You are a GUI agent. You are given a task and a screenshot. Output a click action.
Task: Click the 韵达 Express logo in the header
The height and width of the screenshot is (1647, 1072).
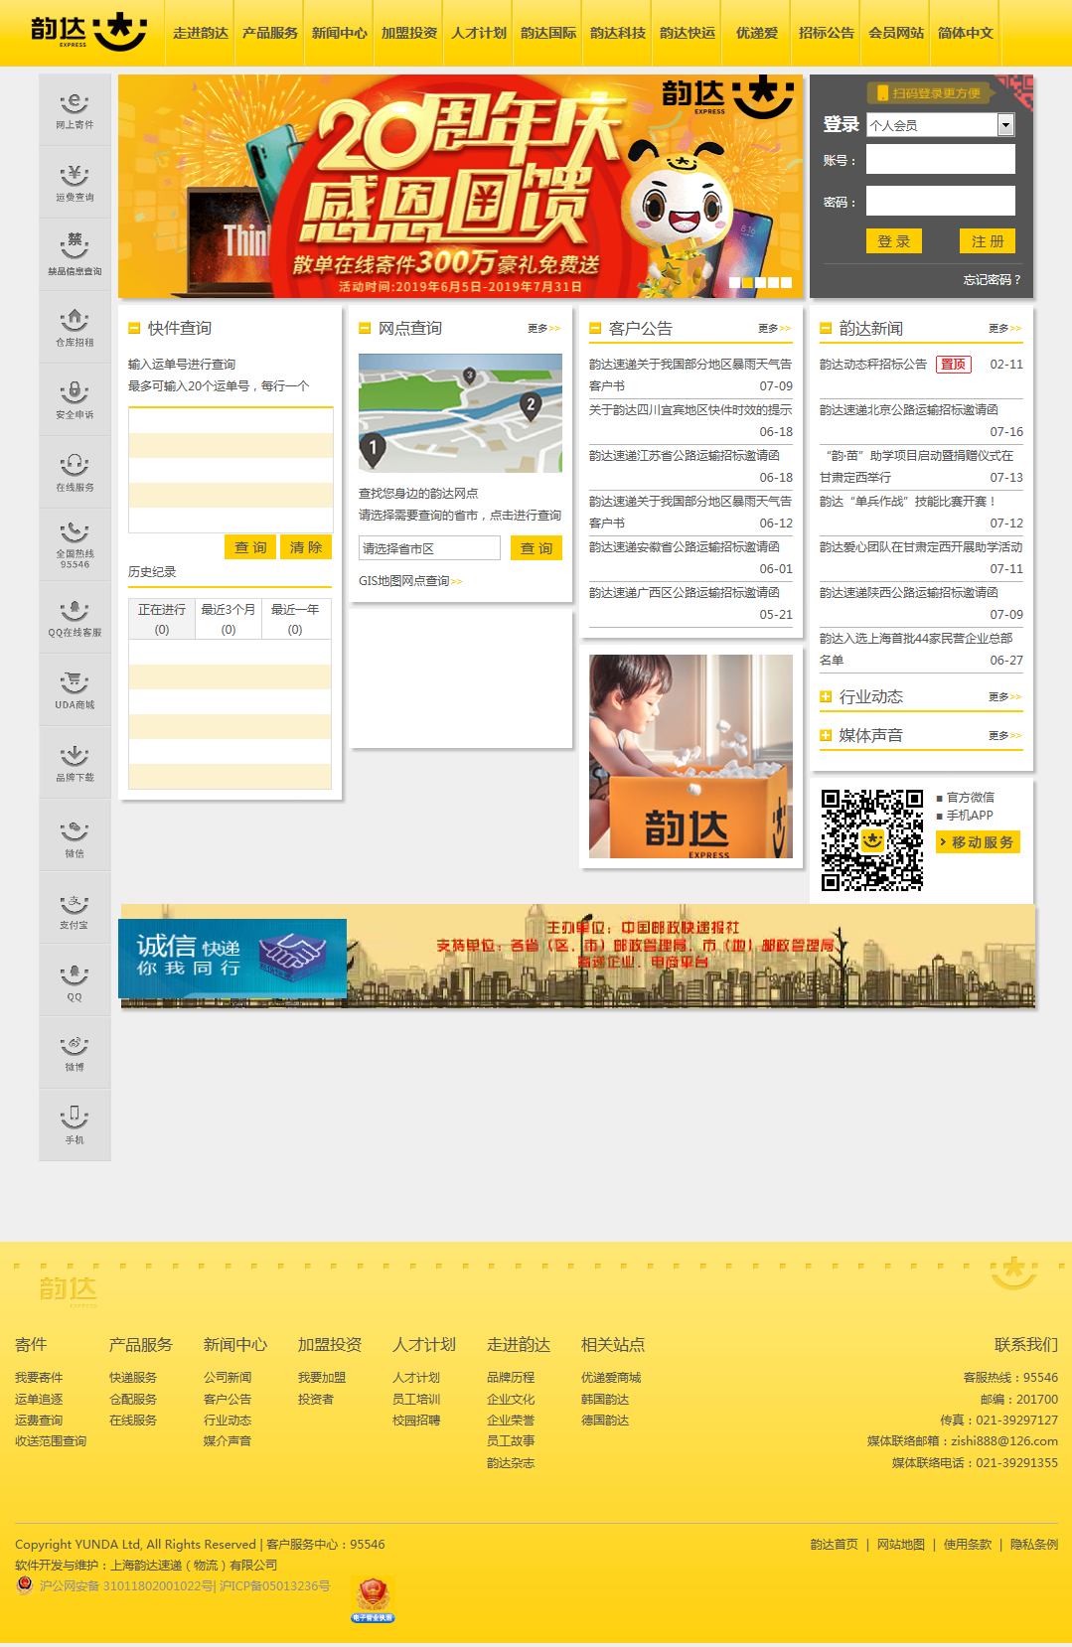coord(88,32)
